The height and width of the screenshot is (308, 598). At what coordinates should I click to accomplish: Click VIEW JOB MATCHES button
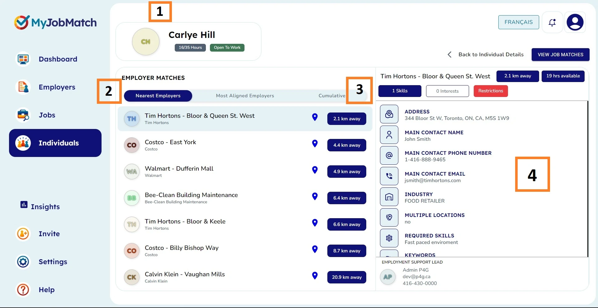coord(561,55)
